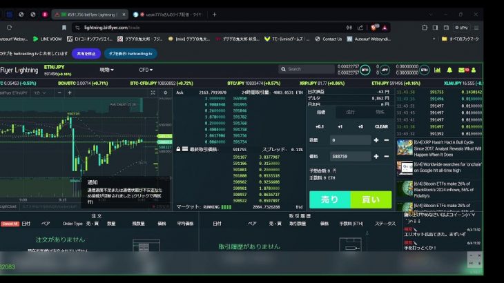Open chart settings gear icon
The height and width of the screenshot is (283, 504).
coord(165,92)
